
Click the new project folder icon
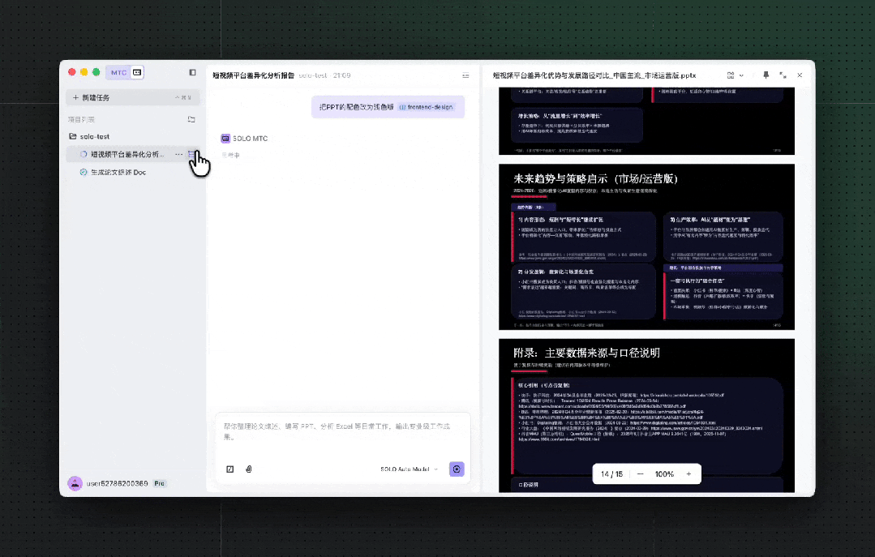point(191,119)
